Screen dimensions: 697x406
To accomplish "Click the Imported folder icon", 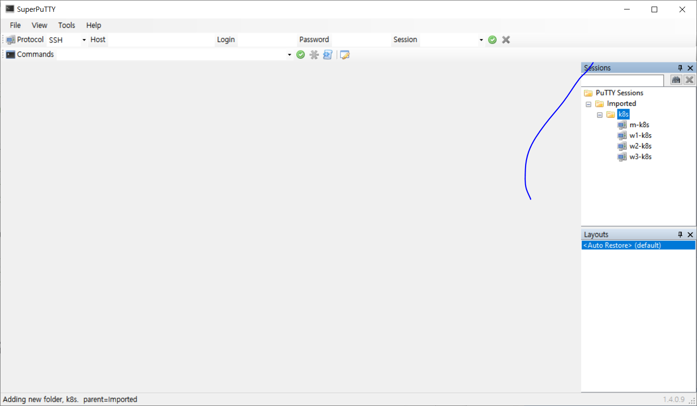I will click(x=599, y=104).
